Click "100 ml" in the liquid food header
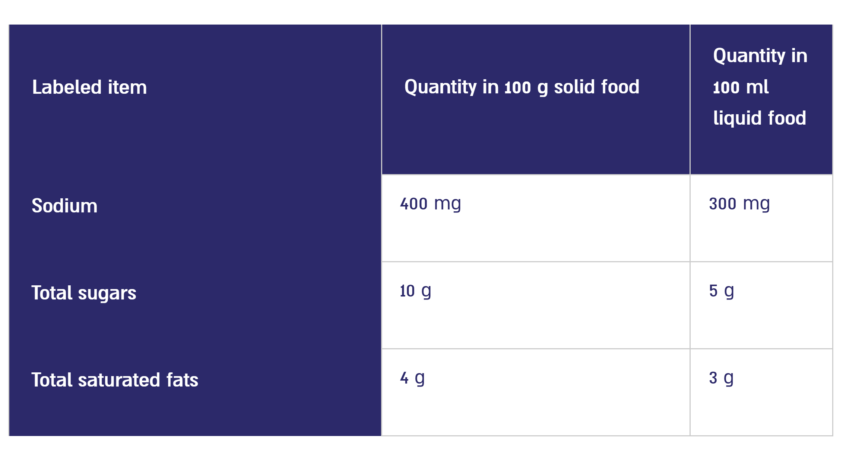862x452 pixels. (x=741, y=87)
